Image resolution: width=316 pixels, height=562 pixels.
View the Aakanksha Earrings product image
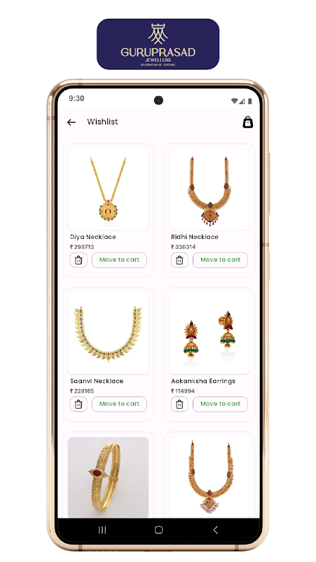[209, 334]
